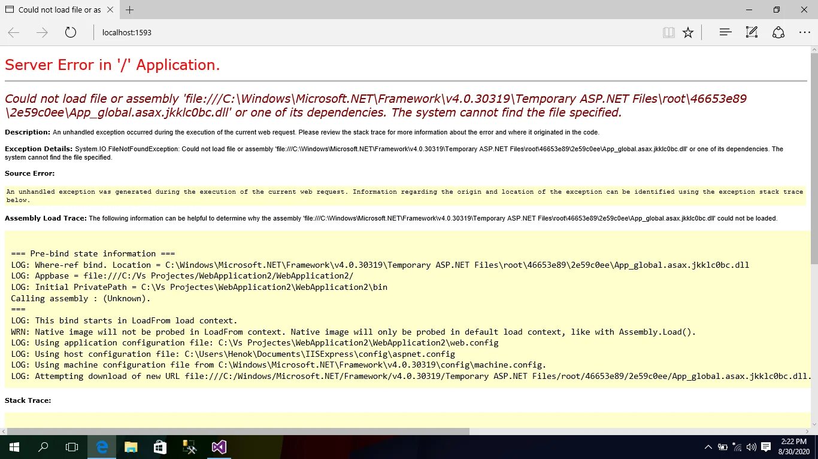Click the volume speaker tray icon
The width and height of the screenshot is (818, 459).
[751, 447]
